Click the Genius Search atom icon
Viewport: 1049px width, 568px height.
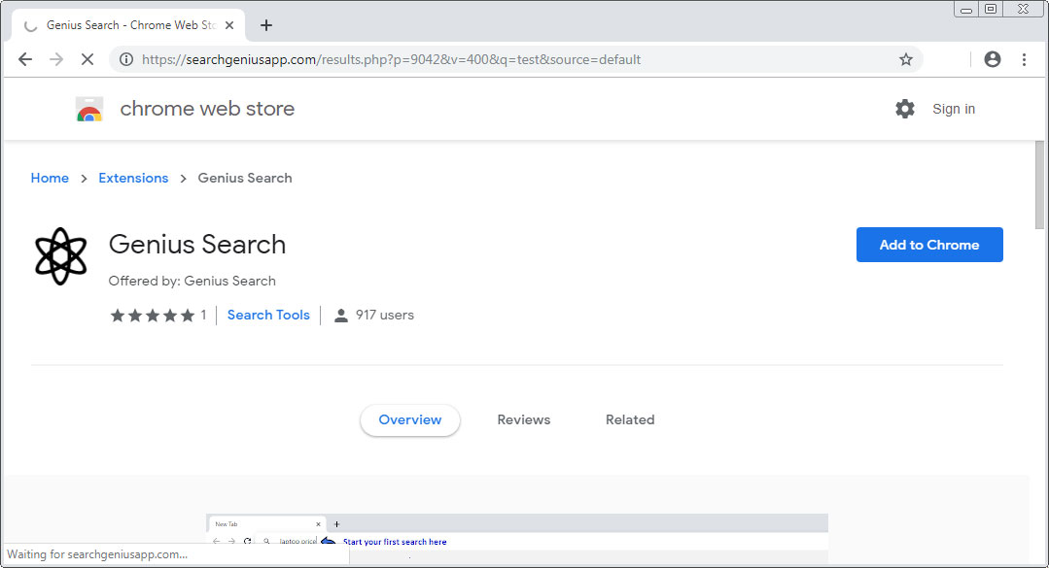click(60, 256)
